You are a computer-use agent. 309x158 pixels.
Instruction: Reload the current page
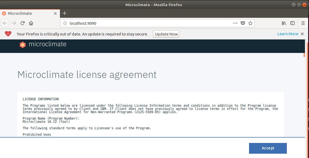point(22,23)
